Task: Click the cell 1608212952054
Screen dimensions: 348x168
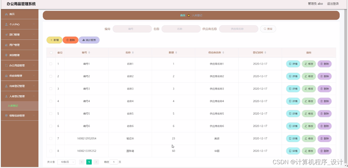Action: [x=87, y=138]
